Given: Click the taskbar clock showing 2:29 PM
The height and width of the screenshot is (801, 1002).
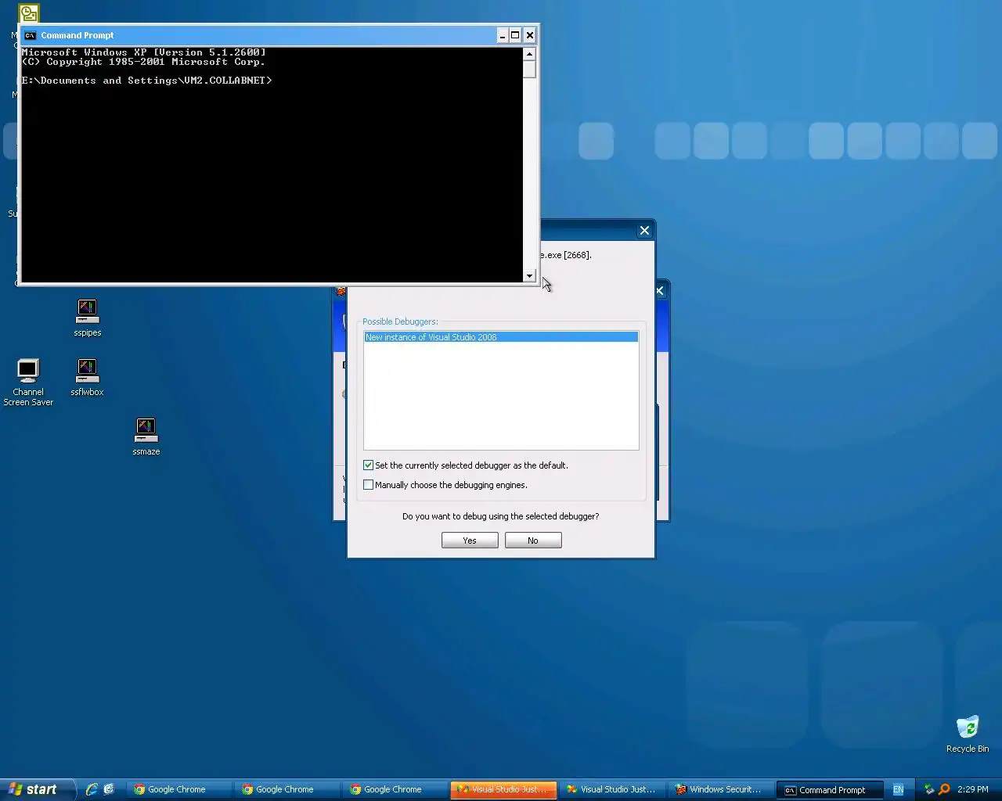Looking at the screenshot, I should [973, 789].
